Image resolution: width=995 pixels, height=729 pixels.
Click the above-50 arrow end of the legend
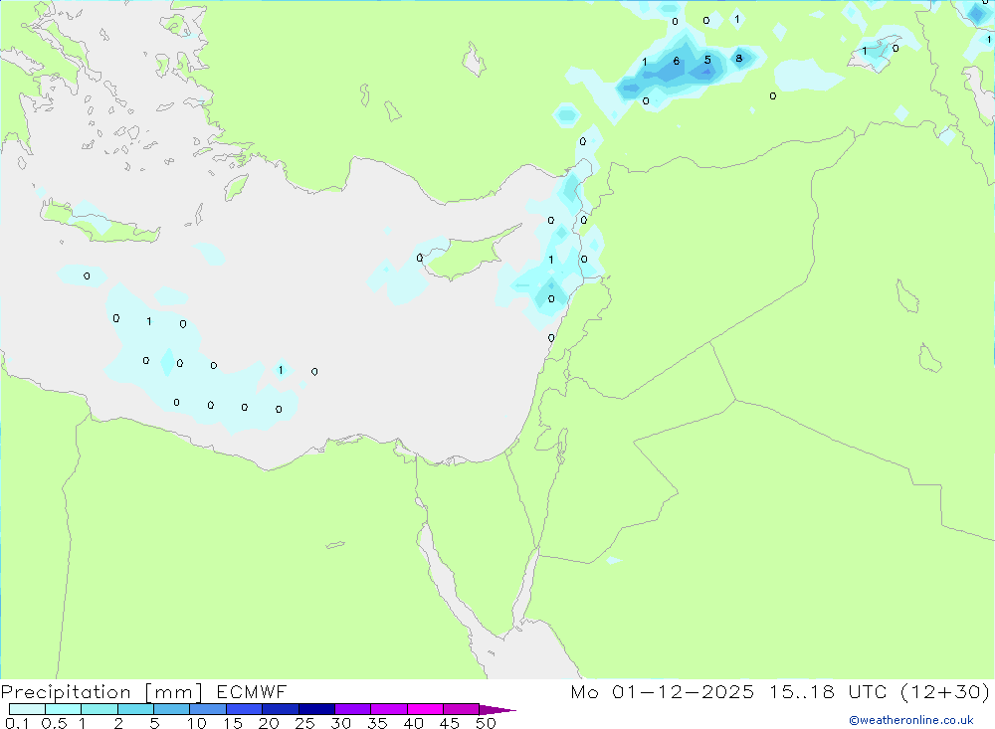[x=497, y=709]
